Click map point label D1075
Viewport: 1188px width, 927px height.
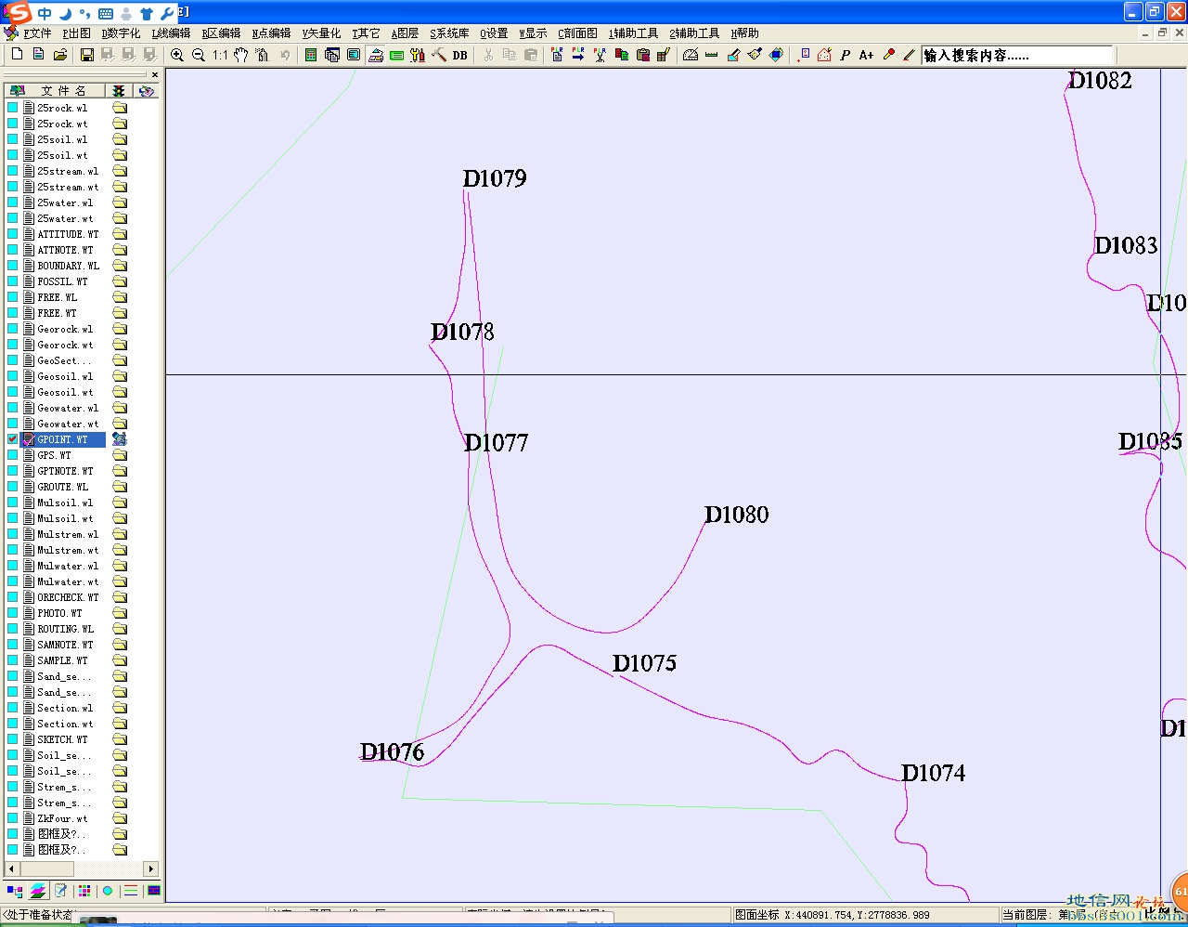[644, 663]
